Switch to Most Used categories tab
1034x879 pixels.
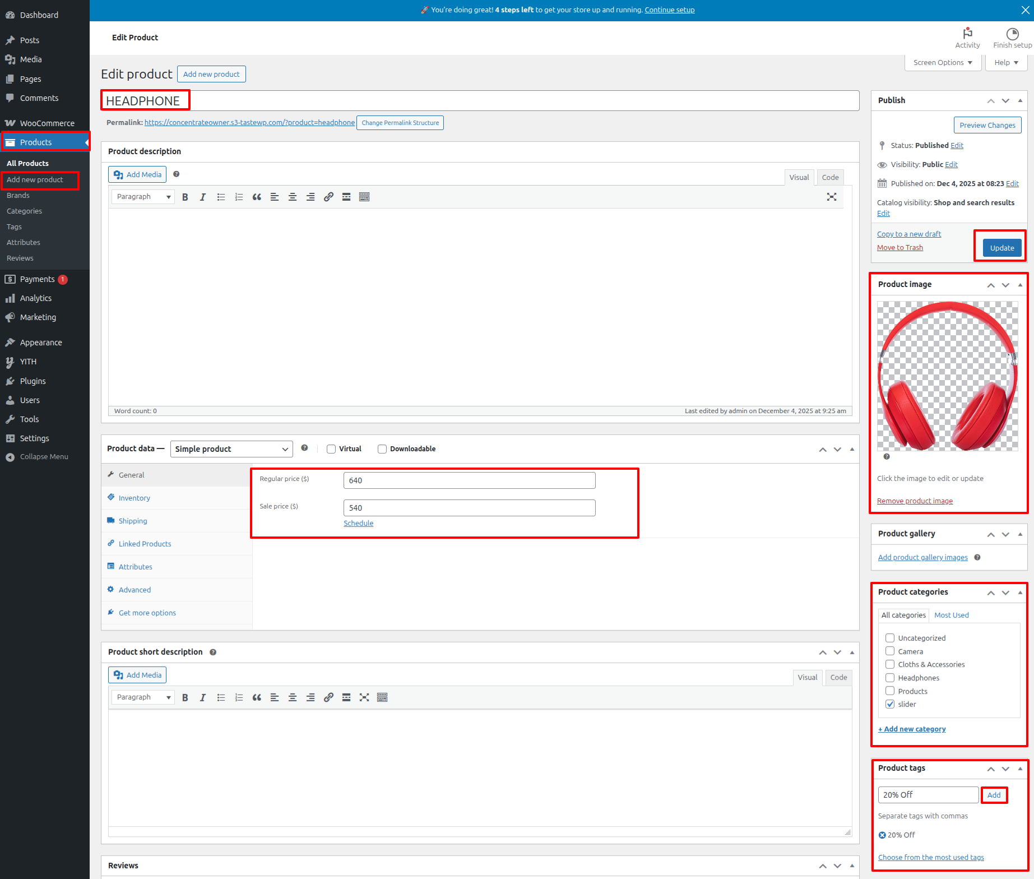click(951, 615)
